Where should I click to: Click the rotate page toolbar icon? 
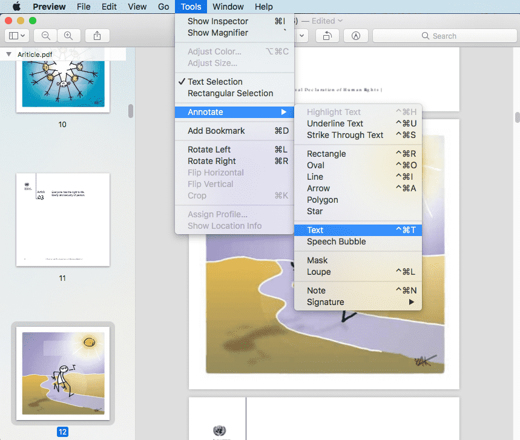point(327,36)
